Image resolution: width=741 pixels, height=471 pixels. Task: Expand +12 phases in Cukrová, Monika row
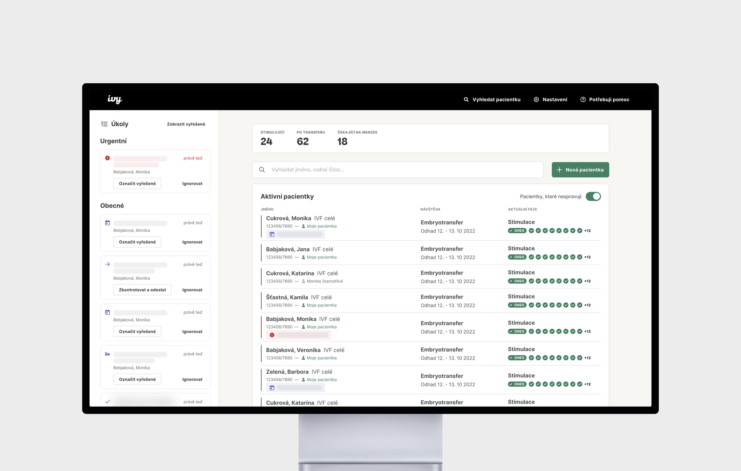click(x=588, y=231)
